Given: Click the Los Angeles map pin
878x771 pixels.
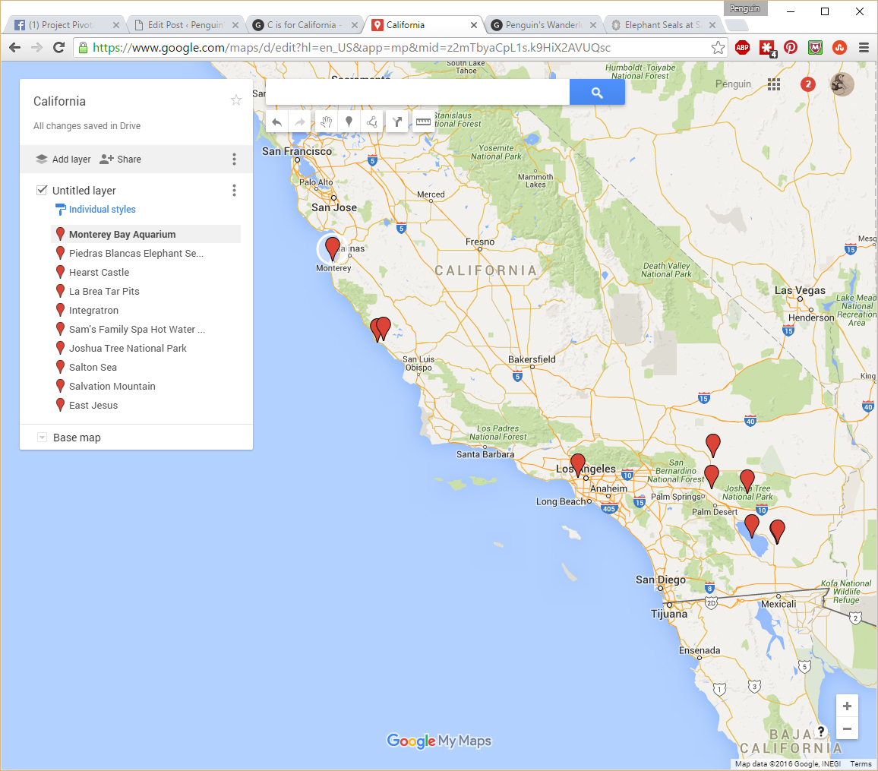Looking at the screenshot, I should tap(578, 466).
